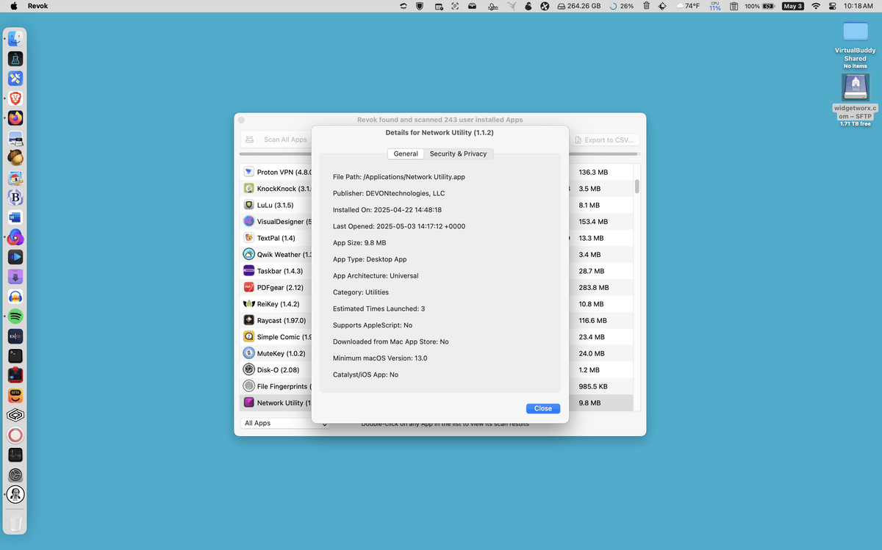Open Wi-Fi status in the menu bar

coord(815,6)
